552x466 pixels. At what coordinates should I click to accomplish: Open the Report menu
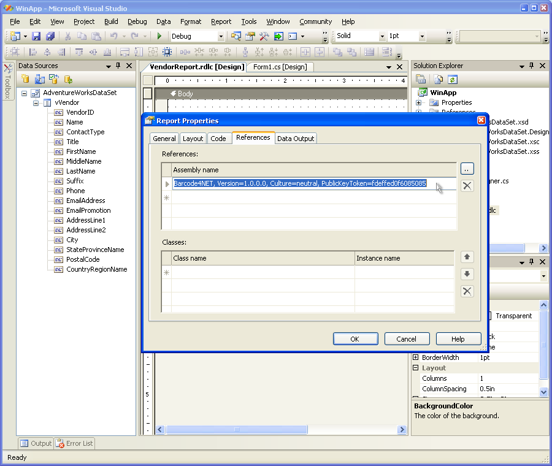tap(221, 21)
